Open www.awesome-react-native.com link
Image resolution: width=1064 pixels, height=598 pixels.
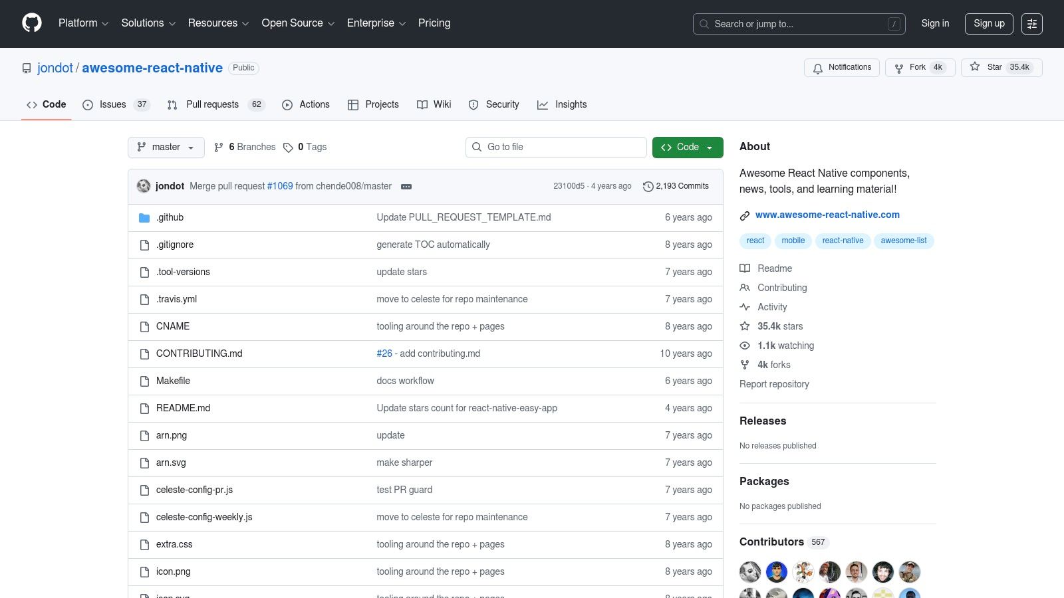[827, 215]
